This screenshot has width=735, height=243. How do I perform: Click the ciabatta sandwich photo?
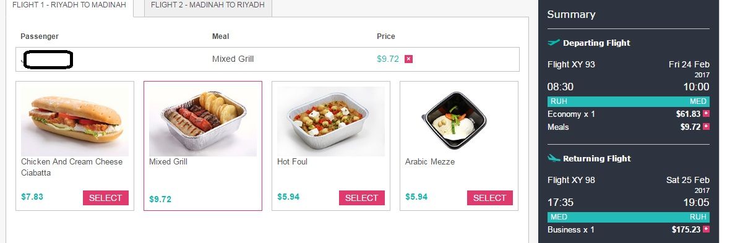point(74,121)
